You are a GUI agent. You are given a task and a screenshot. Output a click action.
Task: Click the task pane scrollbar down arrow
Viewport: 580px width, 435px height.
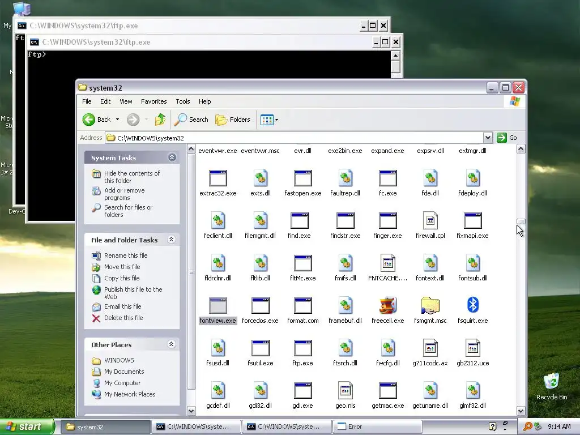191,411
